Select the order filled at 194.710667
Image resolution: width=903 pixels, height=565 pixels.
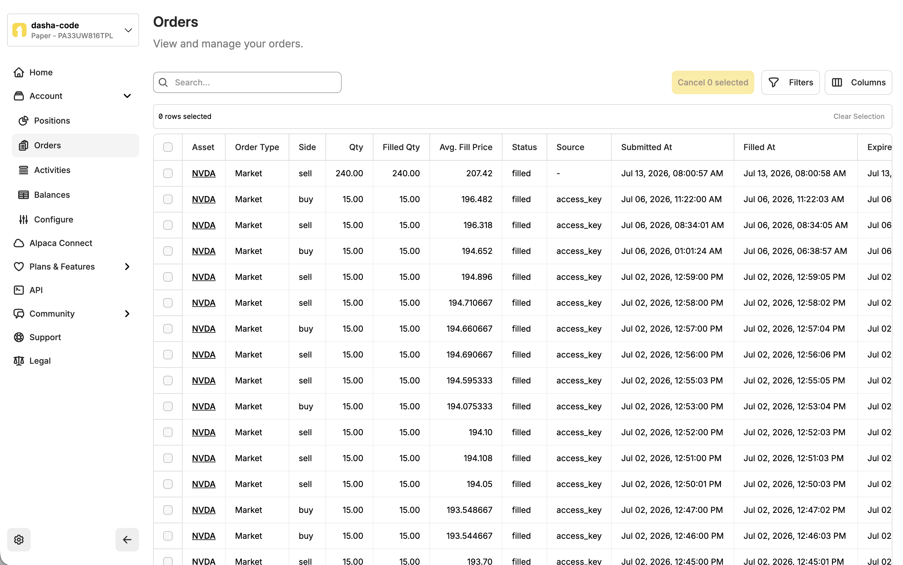(x=168, y=303)
